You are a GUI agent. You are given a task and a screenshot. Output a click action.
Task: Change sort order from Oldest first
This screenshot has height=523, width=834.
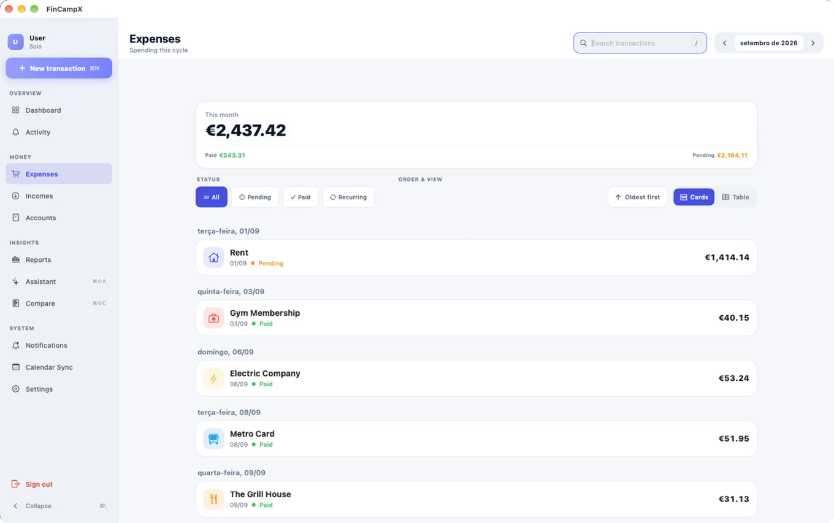638,197
